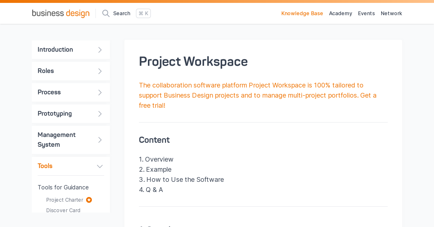Jump to the Overview content section
Viewport: 434px width, 227px height.
tap(159, 159)
